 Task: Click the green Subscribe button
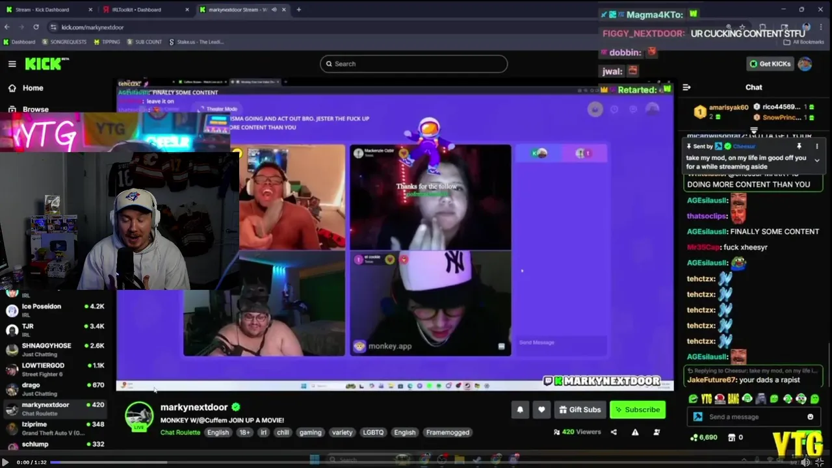(638, 409)
